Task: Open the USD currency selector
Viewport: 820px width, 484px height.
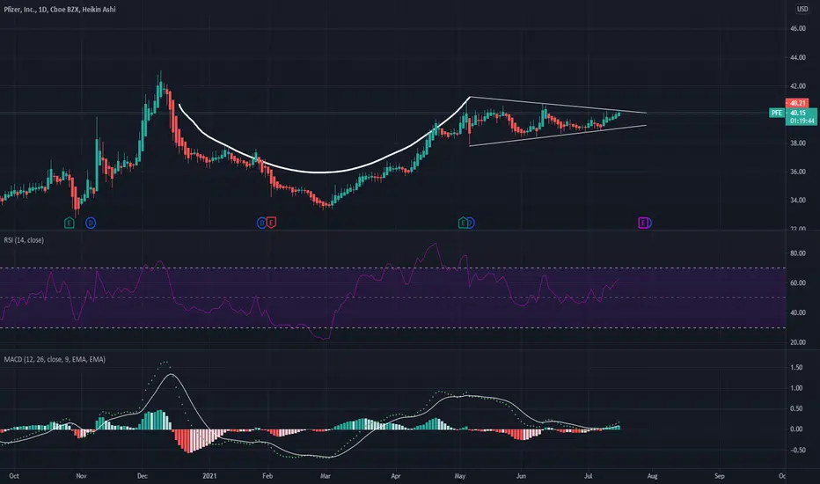Action: (x=802, y=9)
